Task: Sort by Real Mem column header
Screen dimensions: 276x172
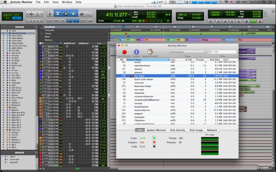Action: click(215, 60)
